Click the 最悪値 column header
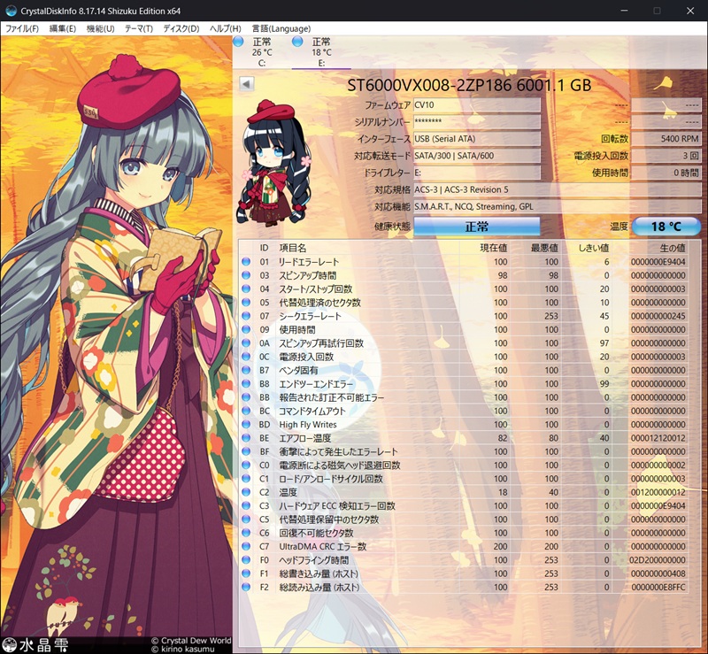Viewport: 708px width, 654px height. 544,248
